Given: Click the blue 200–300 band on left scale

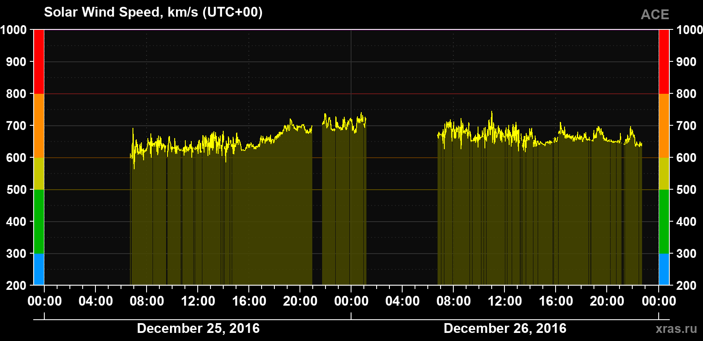Looking at the screenshot, I should [39, 269].
